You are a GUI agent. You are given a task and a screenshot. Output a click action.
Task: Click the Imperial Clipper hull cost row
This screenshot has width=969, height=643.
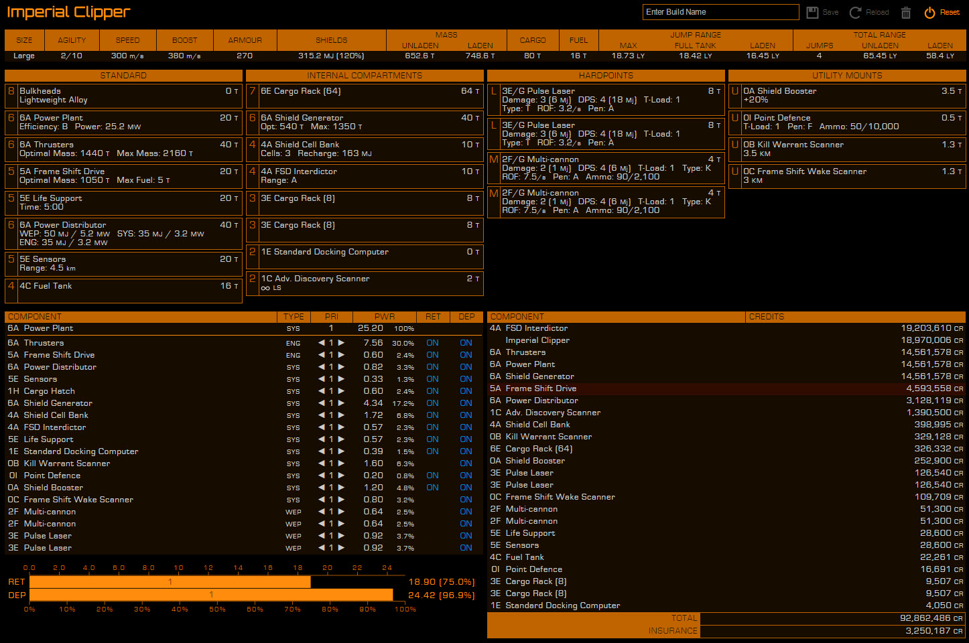pyautogui.click(x=726, y=340)
